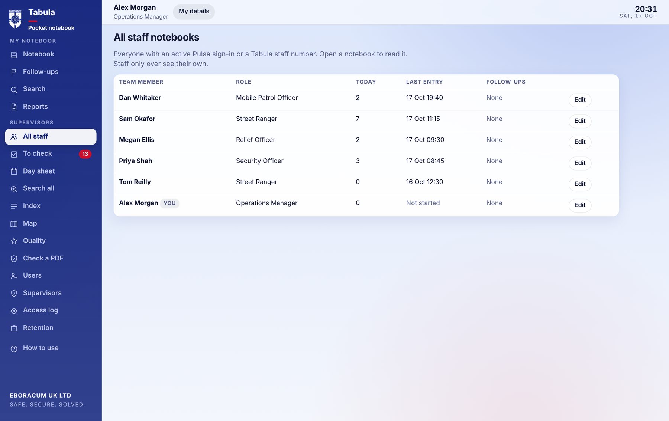Open the Retention menu item
This screenshot has height=421, width=669.
pos(51,328)
